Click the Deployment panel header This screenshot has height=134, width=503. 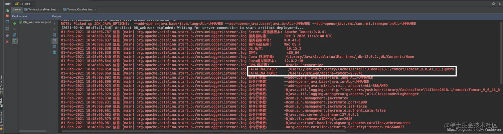point(20,16)
